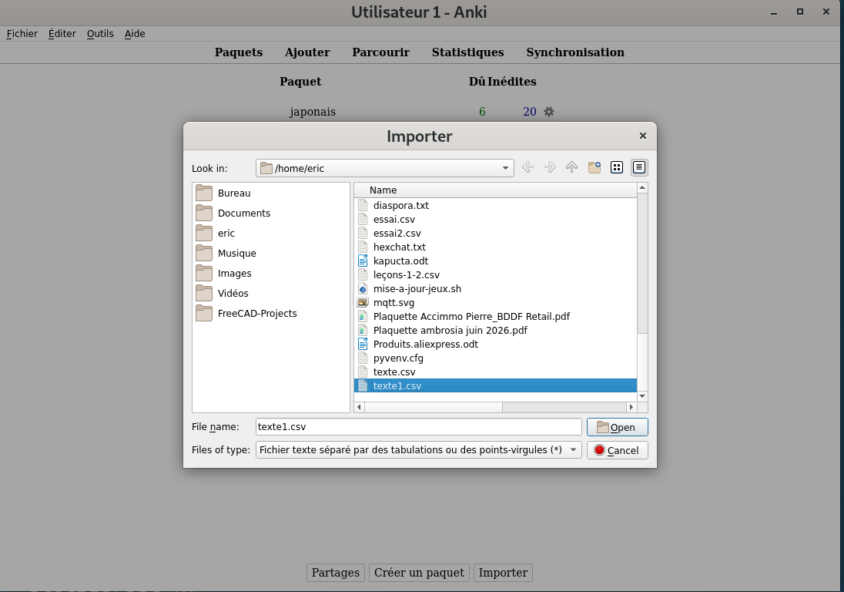Screen dimensions: 844x592
Task: Click the Back navigation arrow in Importer dialog
Action: tap(528, 167)
